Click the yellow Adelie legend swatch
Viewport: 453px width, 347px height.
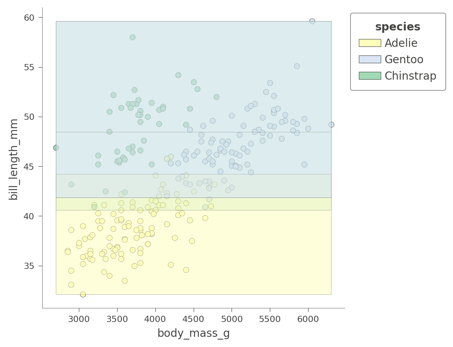point(369,43)
